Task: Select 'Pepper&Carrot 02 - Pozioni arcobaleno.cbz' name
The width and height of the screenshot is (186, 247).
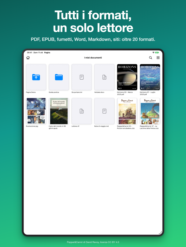Action: pyautogui.click(x=126, y=127)
